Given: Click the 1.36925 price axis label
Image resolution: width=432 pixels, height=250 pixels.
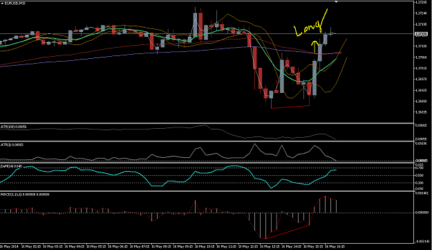Looking at the screenshot, I should click(x=421, y=90).
